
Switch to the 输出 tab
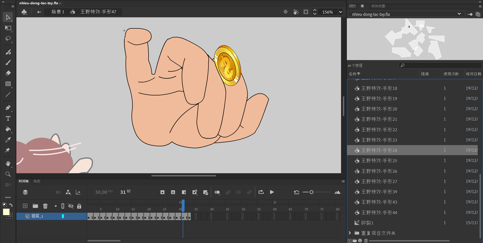(37, 181)
